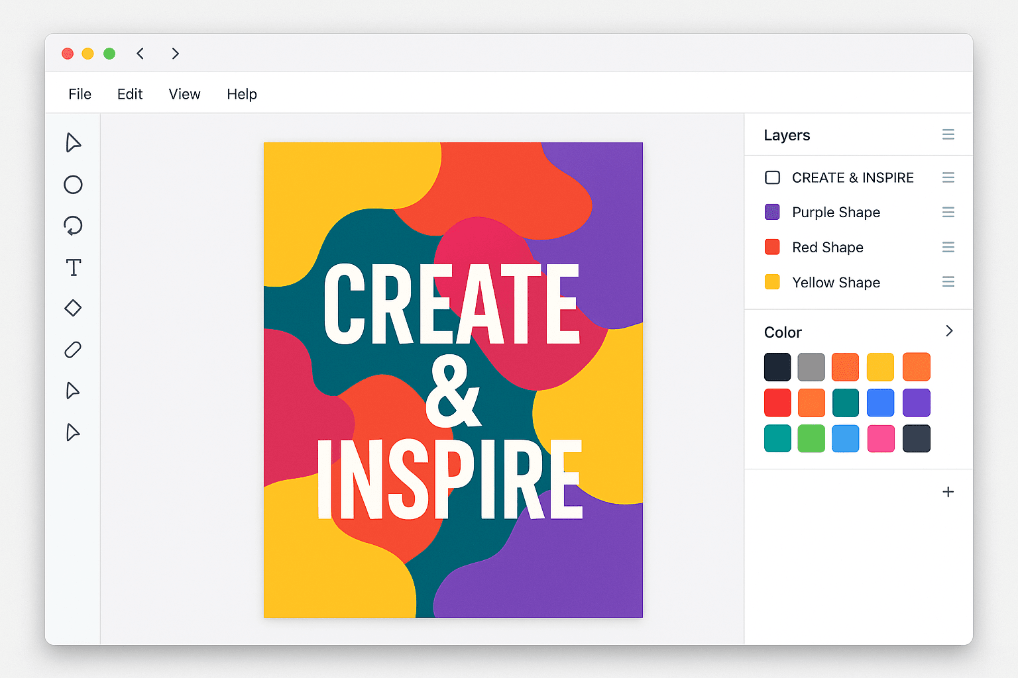Image resolution: width=1018 pixels, height=678 pixels.
Task: Toggle the CREATE & INSPIRE layer checkbox
Action: pyautogui.click(x=772, y=177)
